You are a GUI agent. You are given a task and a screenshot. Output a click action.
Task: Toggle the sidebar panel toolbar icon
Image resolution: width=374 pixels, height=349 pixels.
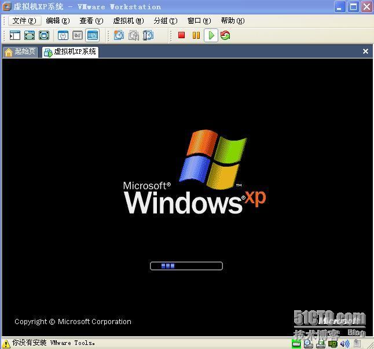coord(15,35)
